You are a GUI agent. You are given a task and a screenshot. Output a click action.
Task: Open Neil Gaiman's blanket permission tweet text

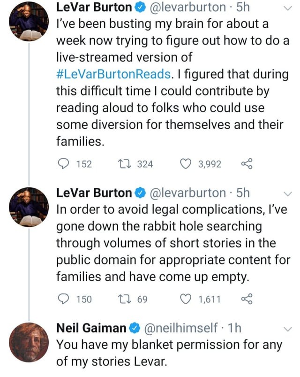point(169,353)
